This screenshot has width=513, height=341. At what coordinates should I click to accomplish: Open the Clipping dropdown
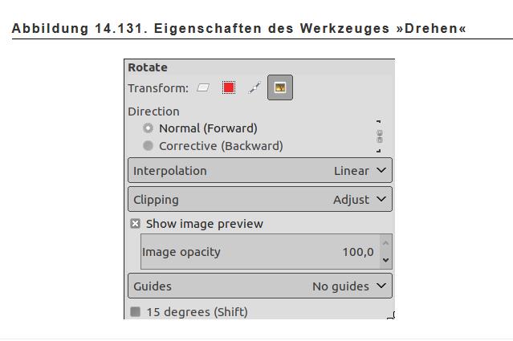click(x=260, y=200)
